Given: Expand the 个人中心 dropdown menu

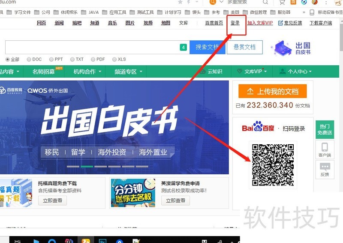Looking at the screenshot, I should click(x=295, y=71).
